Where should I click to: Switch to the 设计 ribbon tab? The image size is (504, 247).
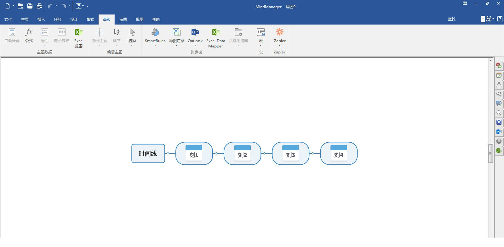coord(74,19)
